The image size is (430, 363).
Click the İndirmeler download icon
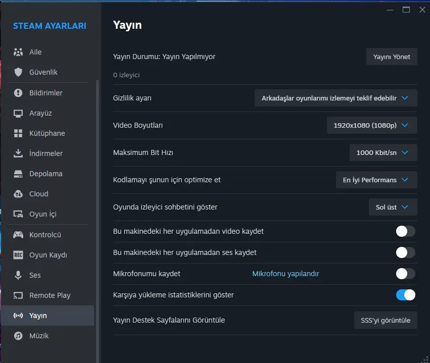(x=18, y=153)
